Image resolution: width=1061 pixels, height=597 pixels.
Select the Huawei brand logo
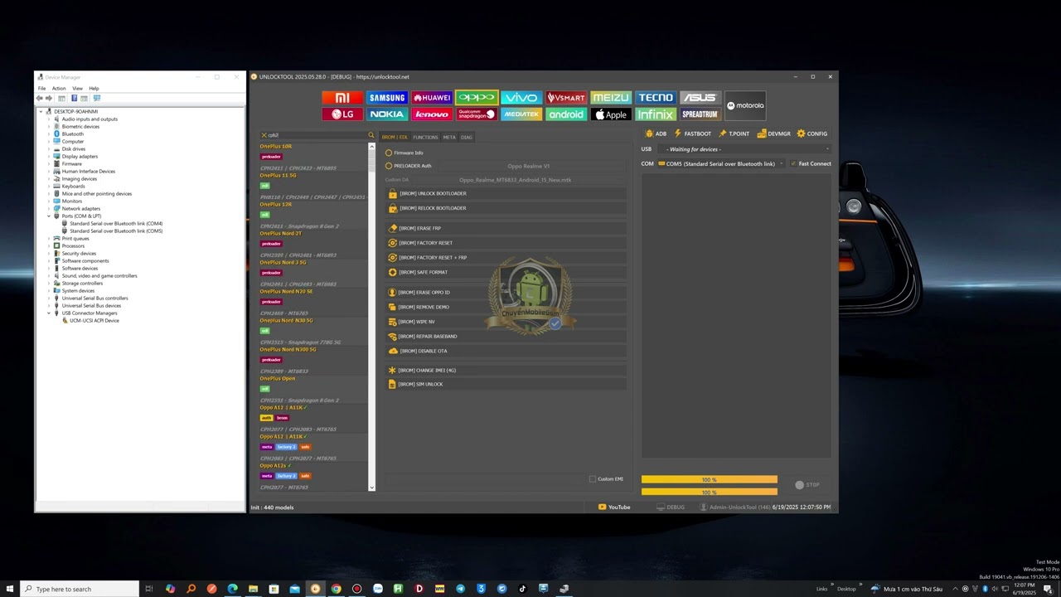coord(432,98)
